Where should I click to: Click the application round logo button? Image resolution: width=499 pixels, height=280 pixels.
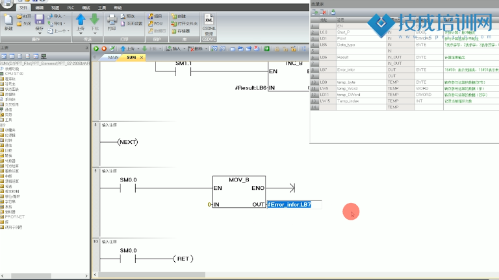6,3
